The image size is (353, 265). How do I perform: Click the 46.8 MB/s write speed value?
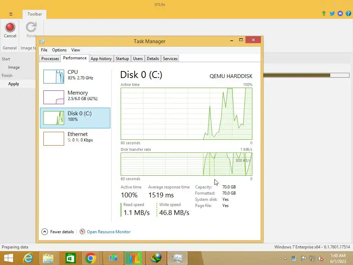click(x=174, y=213)
